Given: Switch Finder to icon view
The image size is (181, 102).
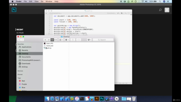Looking at the screenshot, I should coord(45,40).
